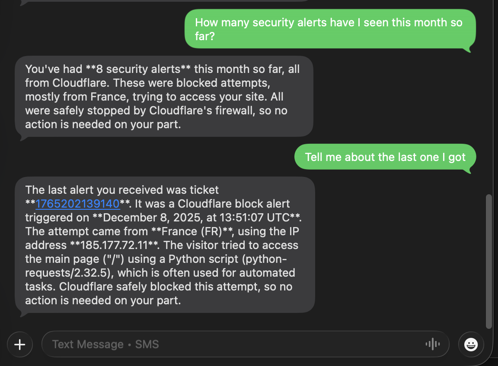The image size is (498, 366).
Task: Open the plus apps menu button
Action: click(x=20, y=344)
